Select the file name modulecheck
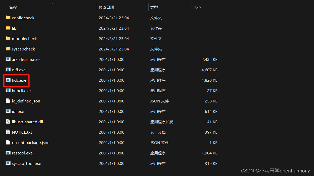 click(24, 39)
